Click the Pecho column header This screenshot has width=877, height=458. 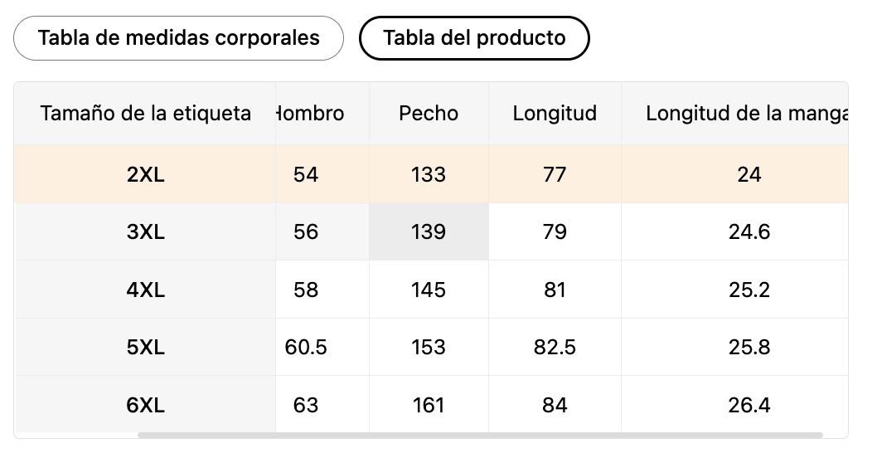429,113
